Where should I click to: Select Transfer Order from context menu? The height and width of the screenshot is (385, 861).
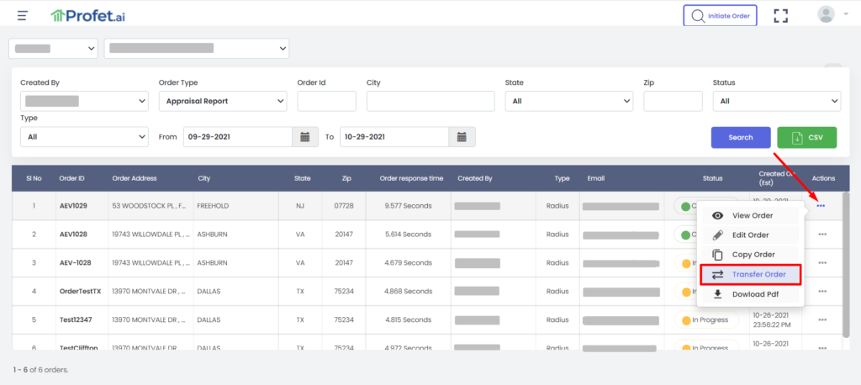coord(751,274)
